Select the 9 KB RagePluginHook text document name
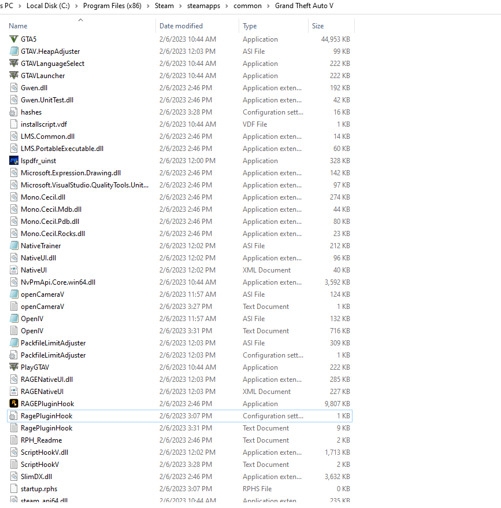This screenshot has height=508, width=501. pyautogui.click(x=47, y=428)
